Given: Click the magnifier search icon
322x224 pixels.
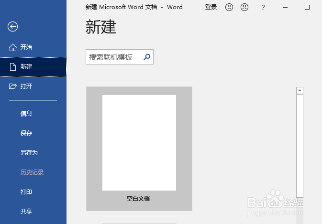Looking at the screenshot, I should pos(147,57).
